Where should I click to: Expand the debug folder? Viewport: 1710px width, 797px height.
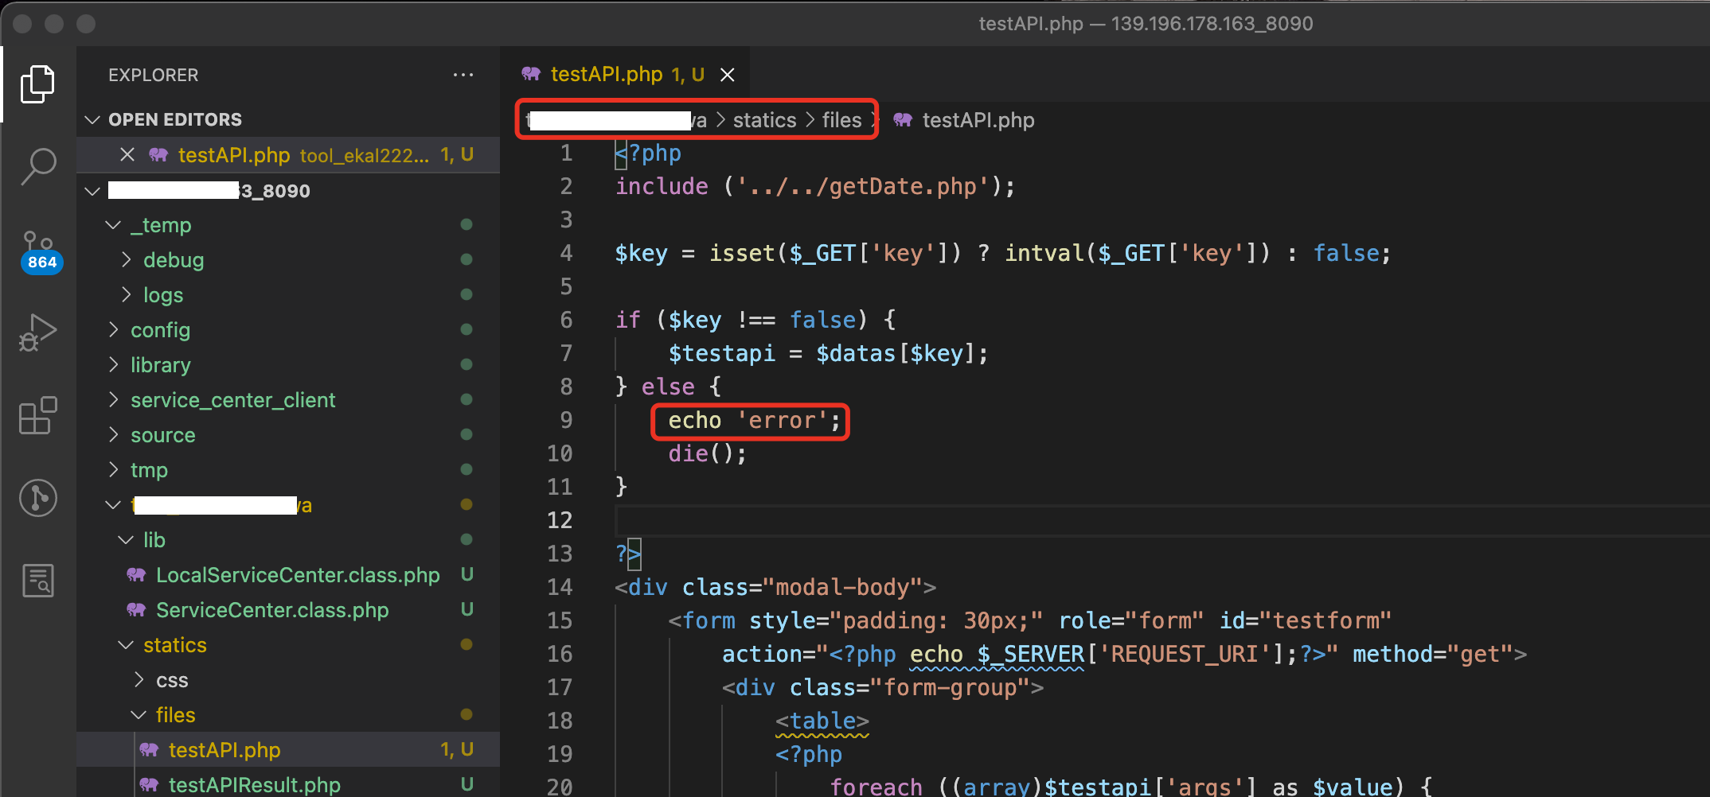[x=173, y=260]
